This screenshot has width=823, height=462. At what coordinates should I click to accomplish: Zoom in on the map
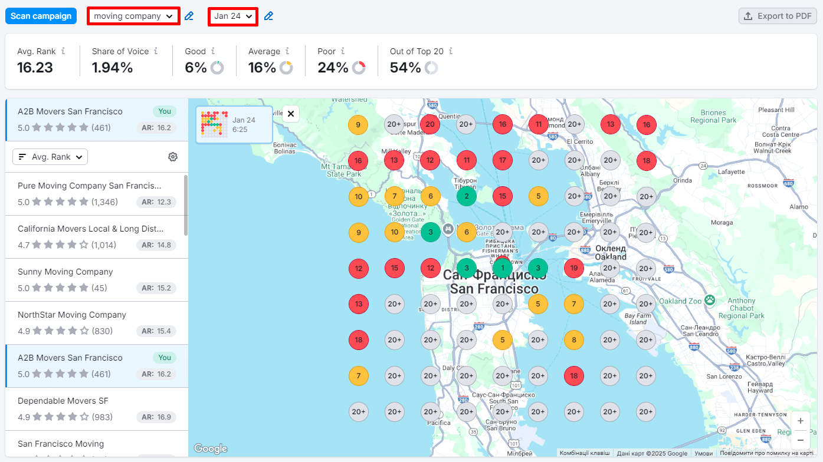coord(800,421)
